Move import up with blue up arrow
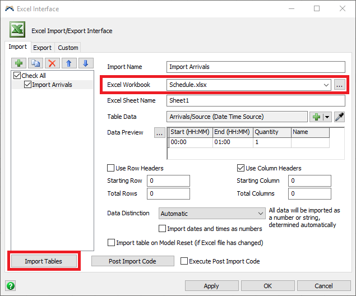The height and width of the screenshot is (296, 356). tap(69, 63)
